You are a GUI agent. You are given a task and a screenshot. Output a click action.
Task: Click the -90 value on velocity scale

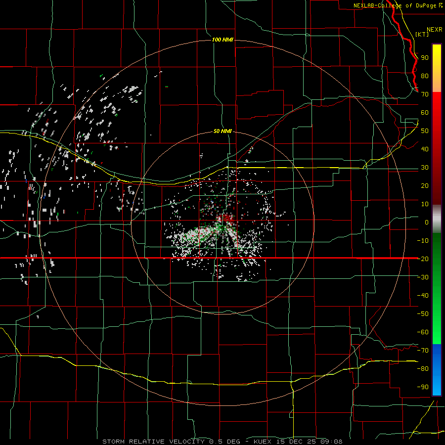[423, 387]
